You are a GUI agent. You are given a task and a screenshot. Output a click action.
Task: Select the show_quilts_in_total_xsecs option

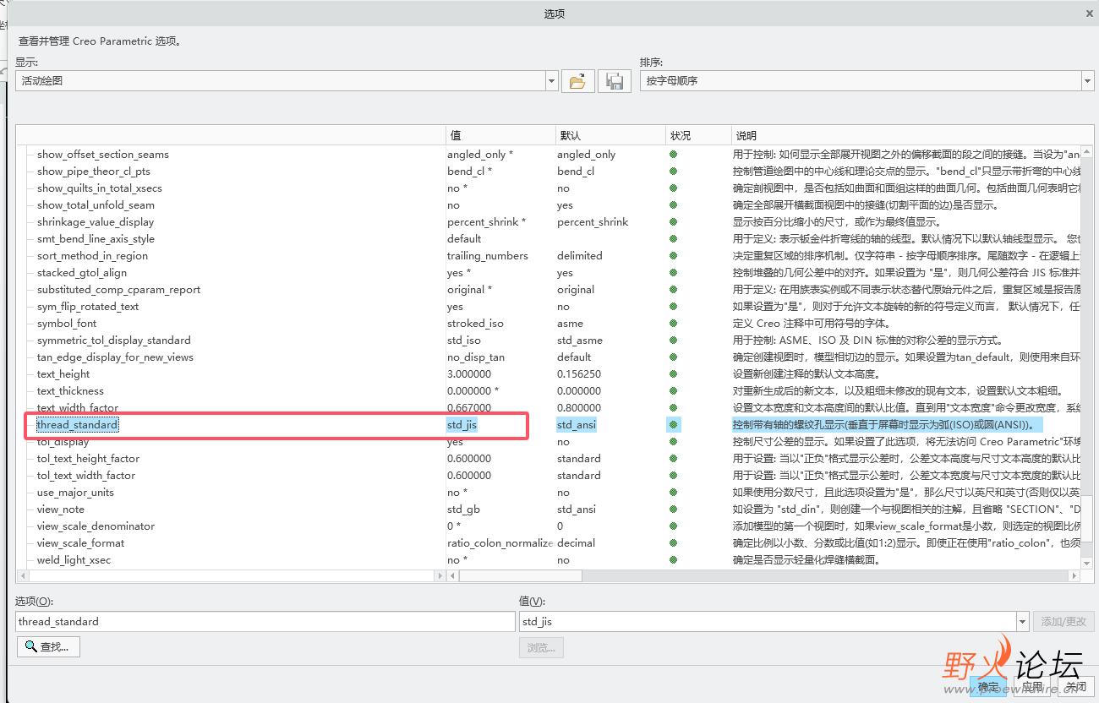tap(100, 188)
